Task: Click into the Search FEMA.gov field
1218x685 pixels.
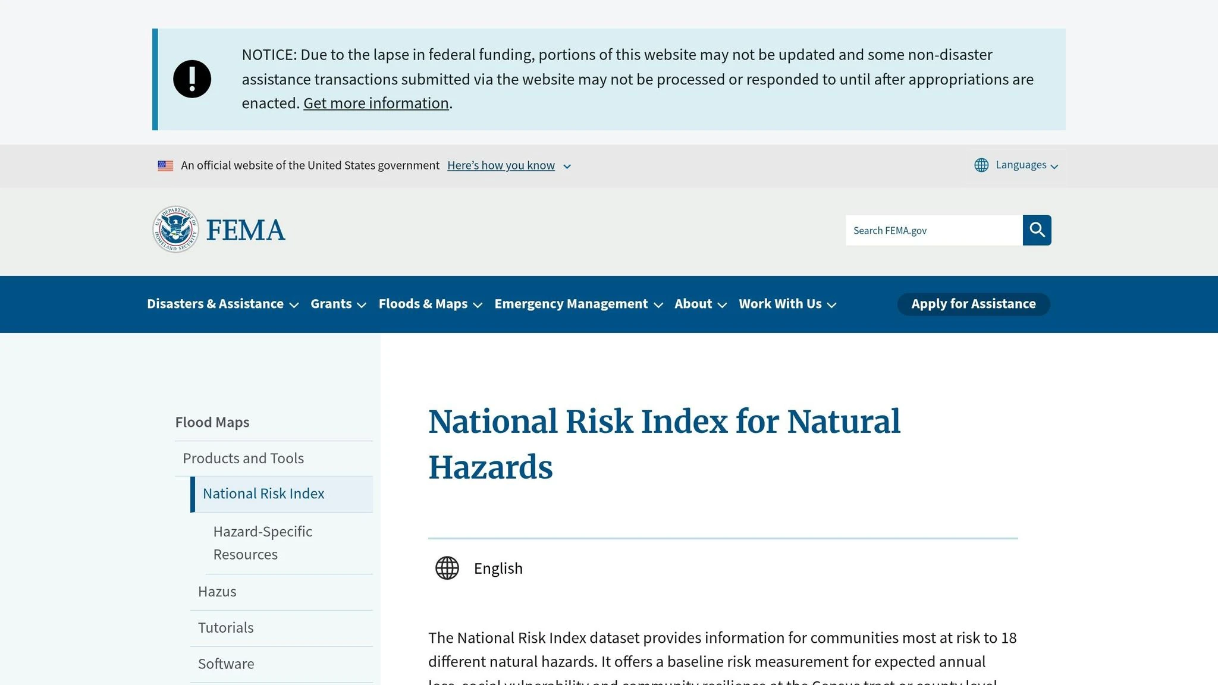Action: point(934,230)
